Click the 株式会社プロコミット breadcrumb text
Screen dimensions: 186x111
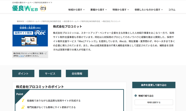[x=112, y=21]
